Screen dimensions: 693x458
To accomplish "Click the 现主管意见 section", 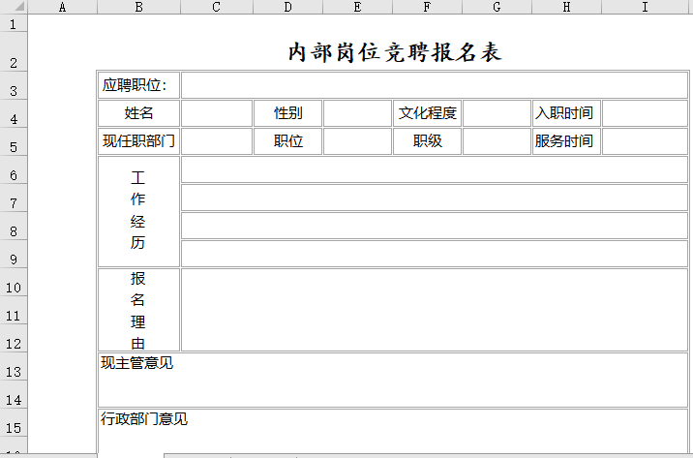I will coord(392,380).
